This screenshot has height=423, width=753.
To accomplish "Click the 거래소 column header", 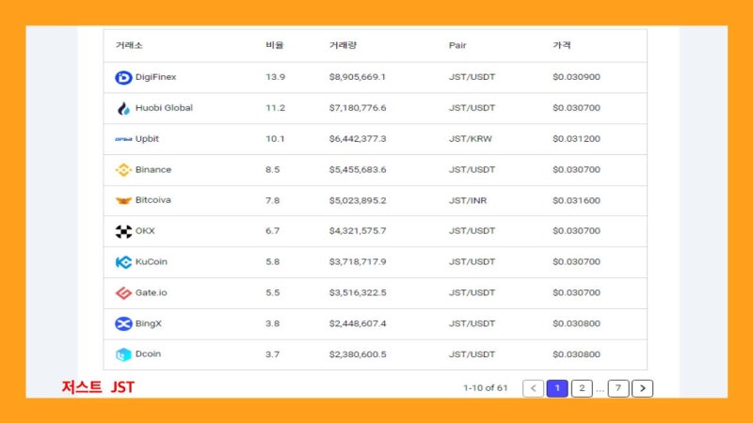I will [x=129, y=45].
